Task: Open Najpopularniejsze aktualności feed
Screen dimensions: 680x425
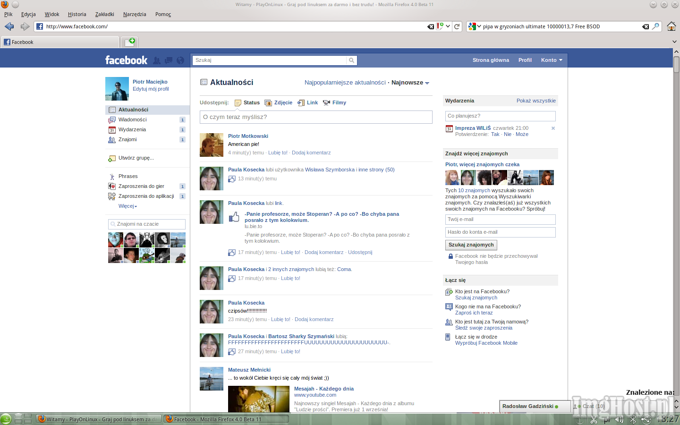Action: click(x=345, y=83)
